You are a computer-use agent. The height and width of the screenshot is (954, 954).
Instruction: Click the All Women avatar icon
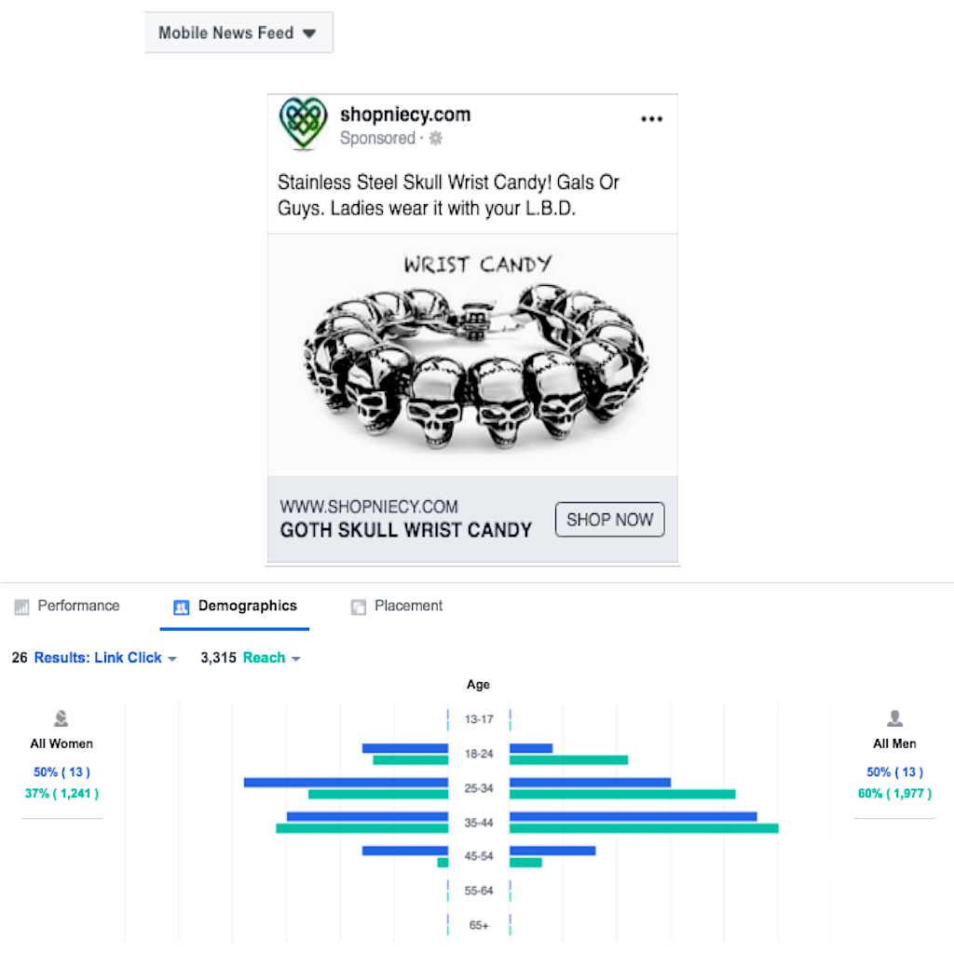pos(61,719)
